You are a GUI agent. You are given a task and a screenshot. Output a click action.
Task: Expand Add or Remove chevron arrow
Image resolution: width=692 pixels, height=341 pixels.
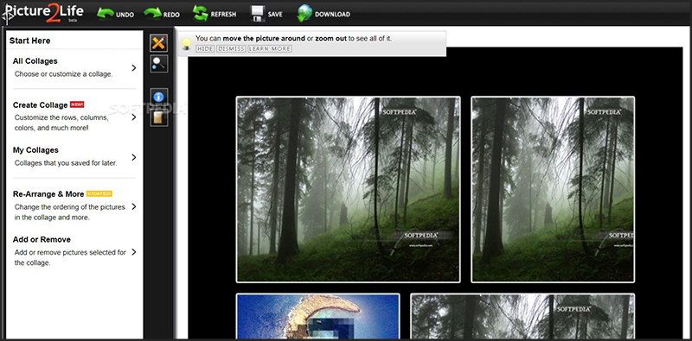(x=134, y=252)
